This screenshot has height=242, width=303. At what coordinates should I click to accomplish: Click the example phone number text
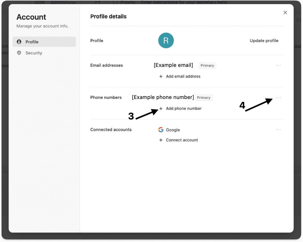point(163,97)
